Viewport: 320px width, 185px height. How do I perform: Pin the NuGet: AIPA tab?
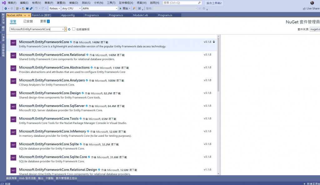click(25, 16)
